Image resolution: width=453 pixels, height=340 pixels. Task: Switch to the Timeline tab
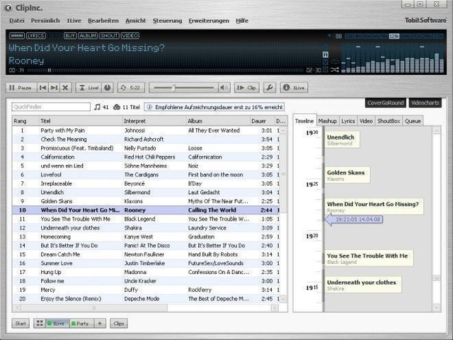click(304, 121)
